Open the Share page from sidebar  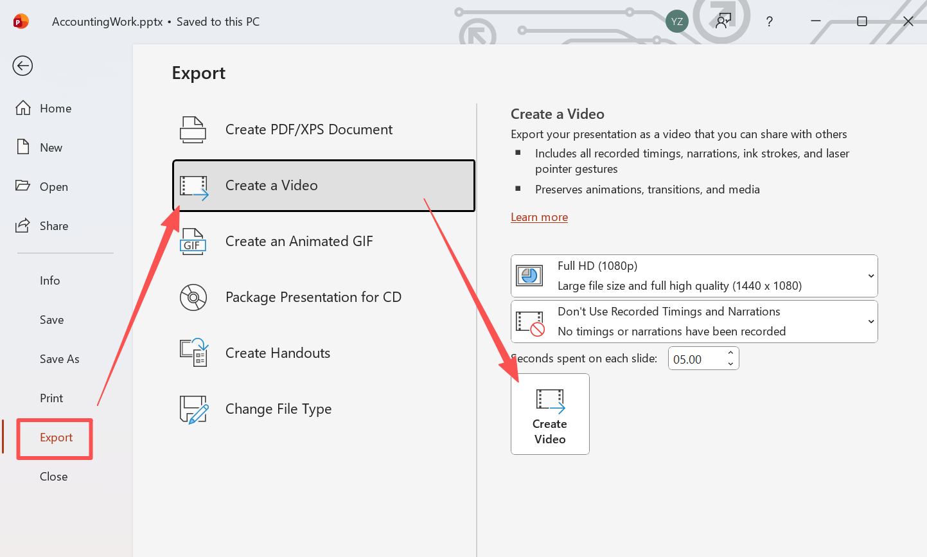coord(53,226)
